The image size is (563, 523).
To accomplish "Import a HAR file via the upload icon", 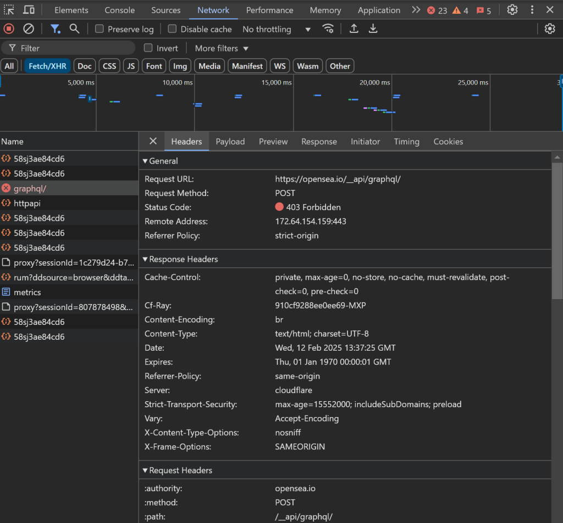I will (x=354, y=29).
